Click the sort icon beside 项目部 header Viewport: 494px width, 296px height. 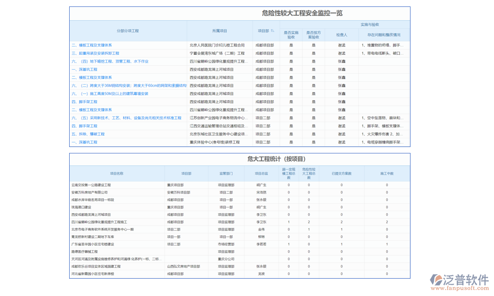(272, 31)
